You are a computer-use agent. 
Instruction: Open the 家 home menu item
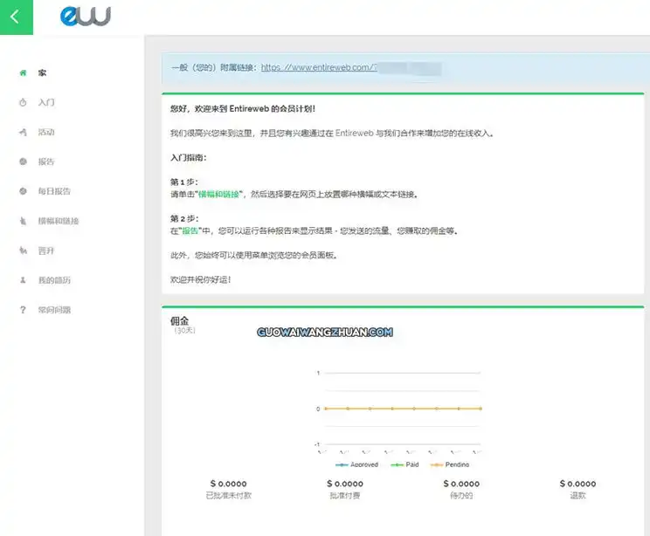point(42,73)
